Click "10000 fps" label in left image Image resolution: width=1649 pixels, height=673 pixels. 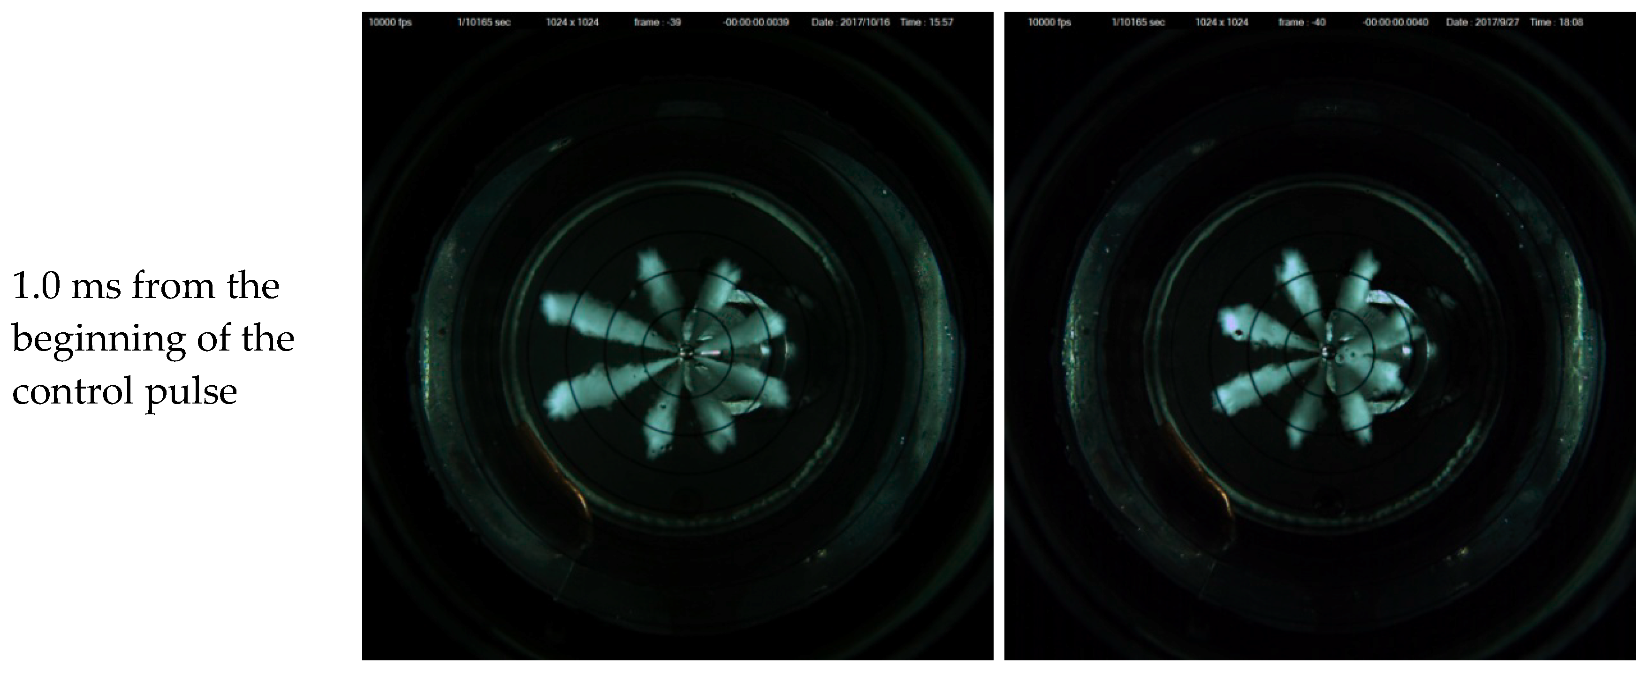[390, 22]
